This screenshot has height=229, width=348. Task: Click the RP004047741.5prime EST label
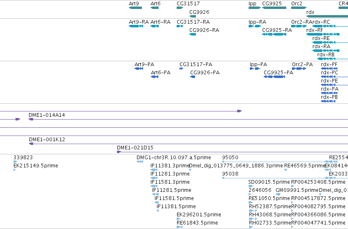318,223
